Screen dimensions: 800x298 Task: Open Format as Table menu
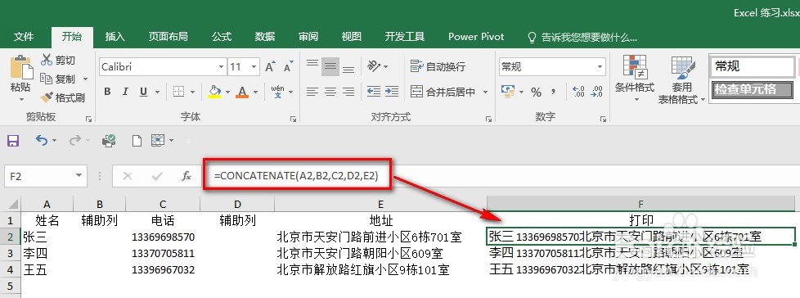tap(681, 79)
